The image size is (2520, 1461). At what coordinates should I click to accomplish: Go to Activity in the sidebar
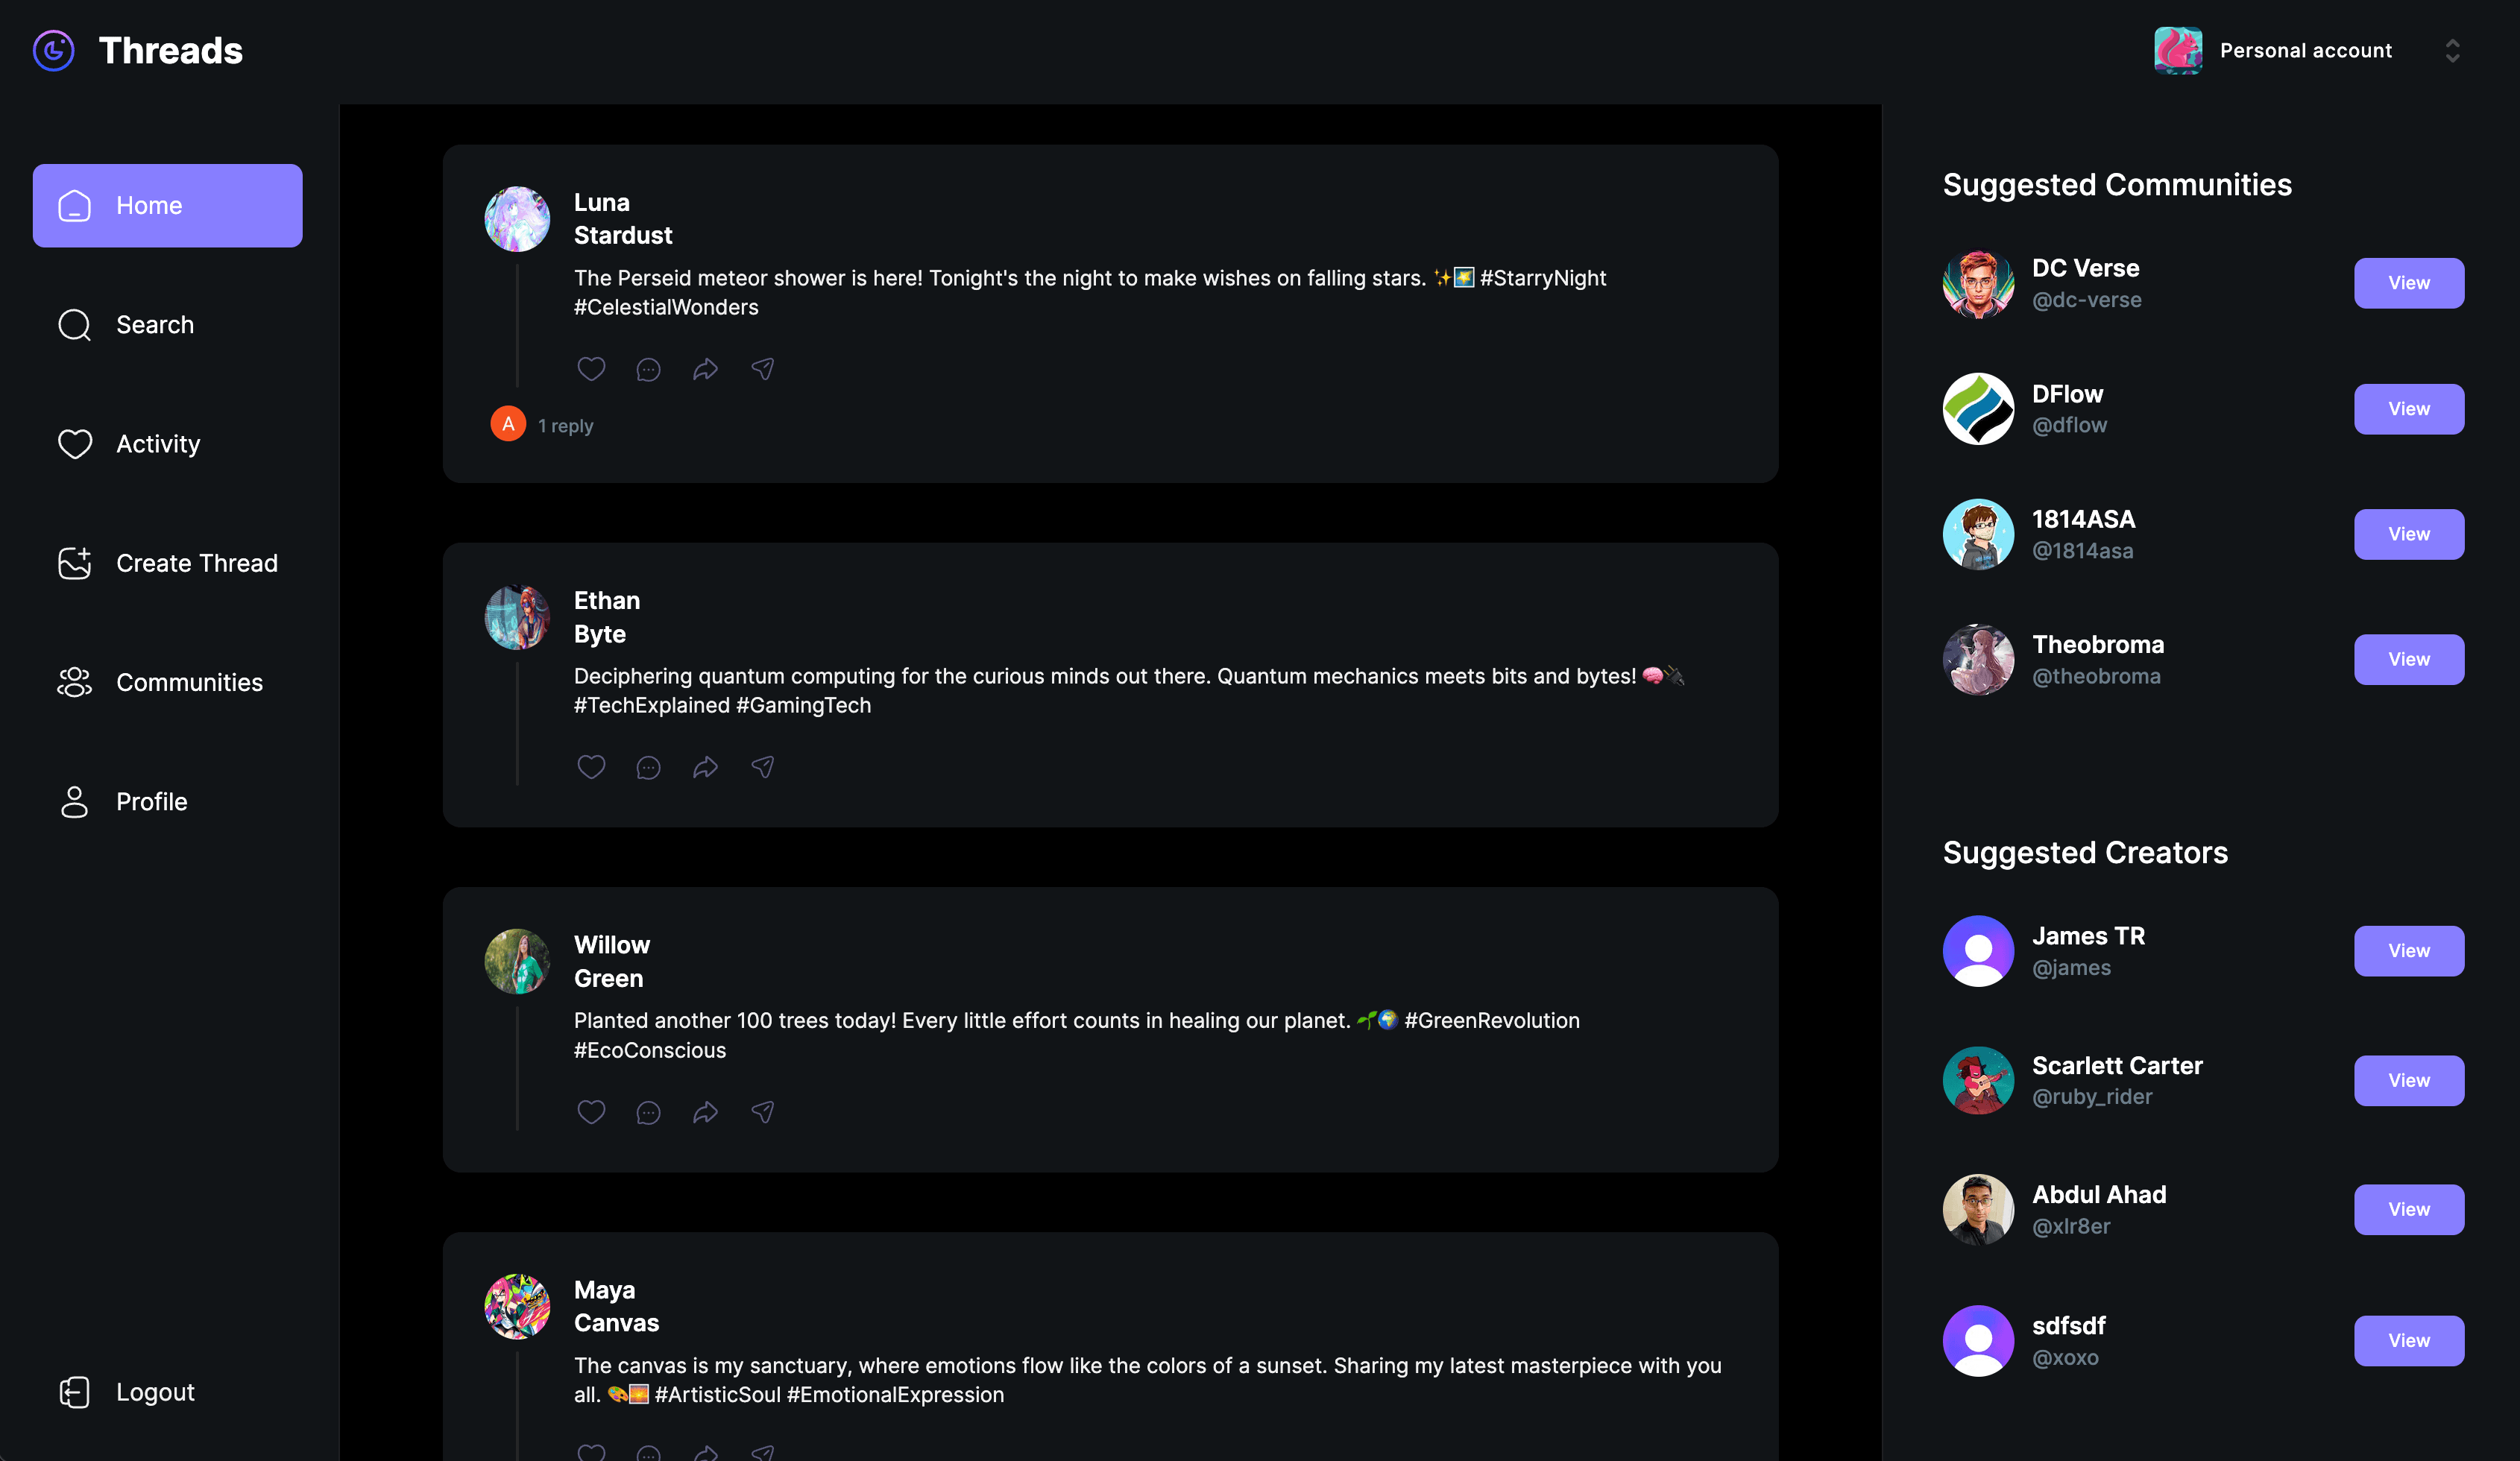click(x=157, y=444)
